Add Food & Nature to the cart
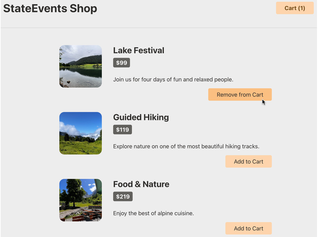The height and width of the screenshot is (237, 318). [248, 229]
